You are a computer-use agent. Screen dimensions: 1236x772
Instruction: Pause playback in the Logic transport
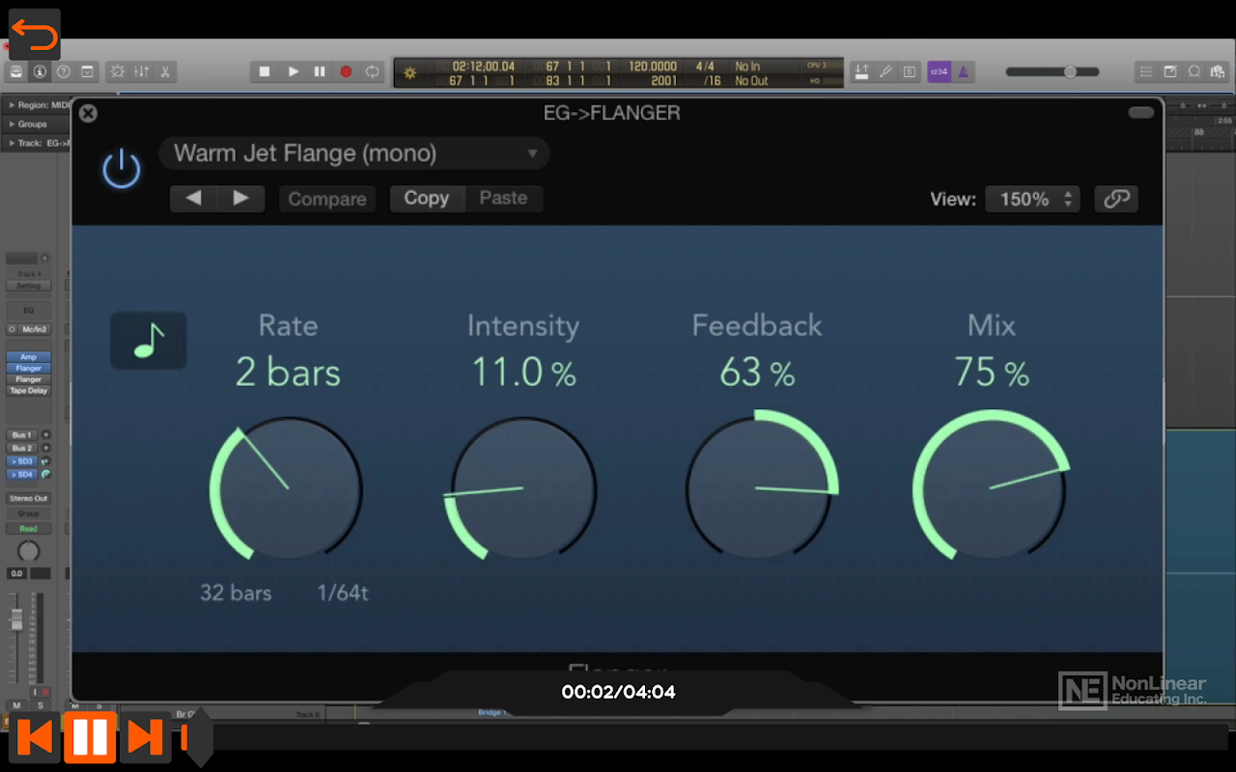point(320,71)
